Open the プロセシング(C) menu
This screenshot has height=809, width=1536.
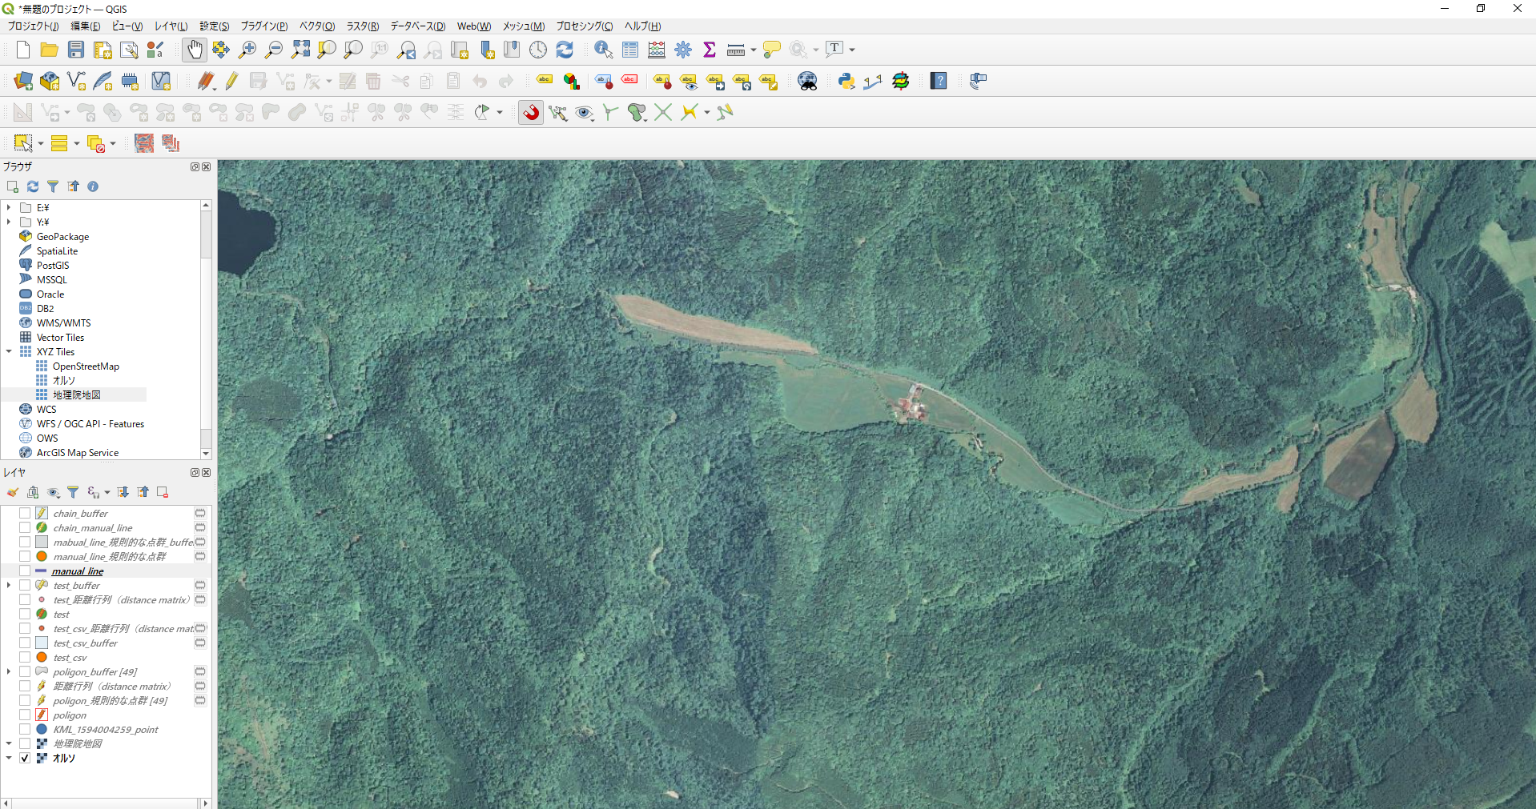pyautogui.click(x=584, y=26)
